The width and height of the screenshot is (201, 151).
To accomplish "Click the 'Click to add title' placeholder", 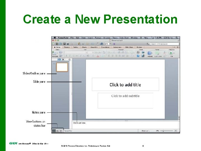I will pos(125,84).
